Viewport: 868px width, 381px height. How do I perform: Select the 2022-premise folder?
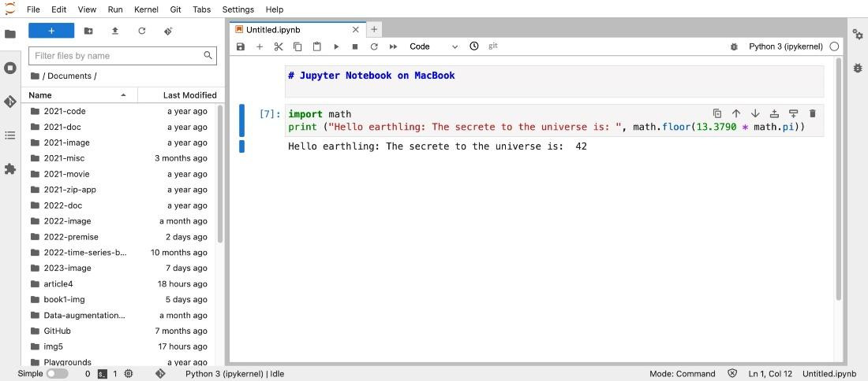[x=119, y=237]
